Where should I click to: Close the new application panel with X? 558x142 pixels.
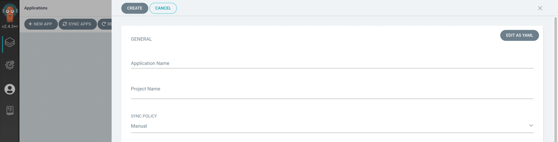(540, 8)
